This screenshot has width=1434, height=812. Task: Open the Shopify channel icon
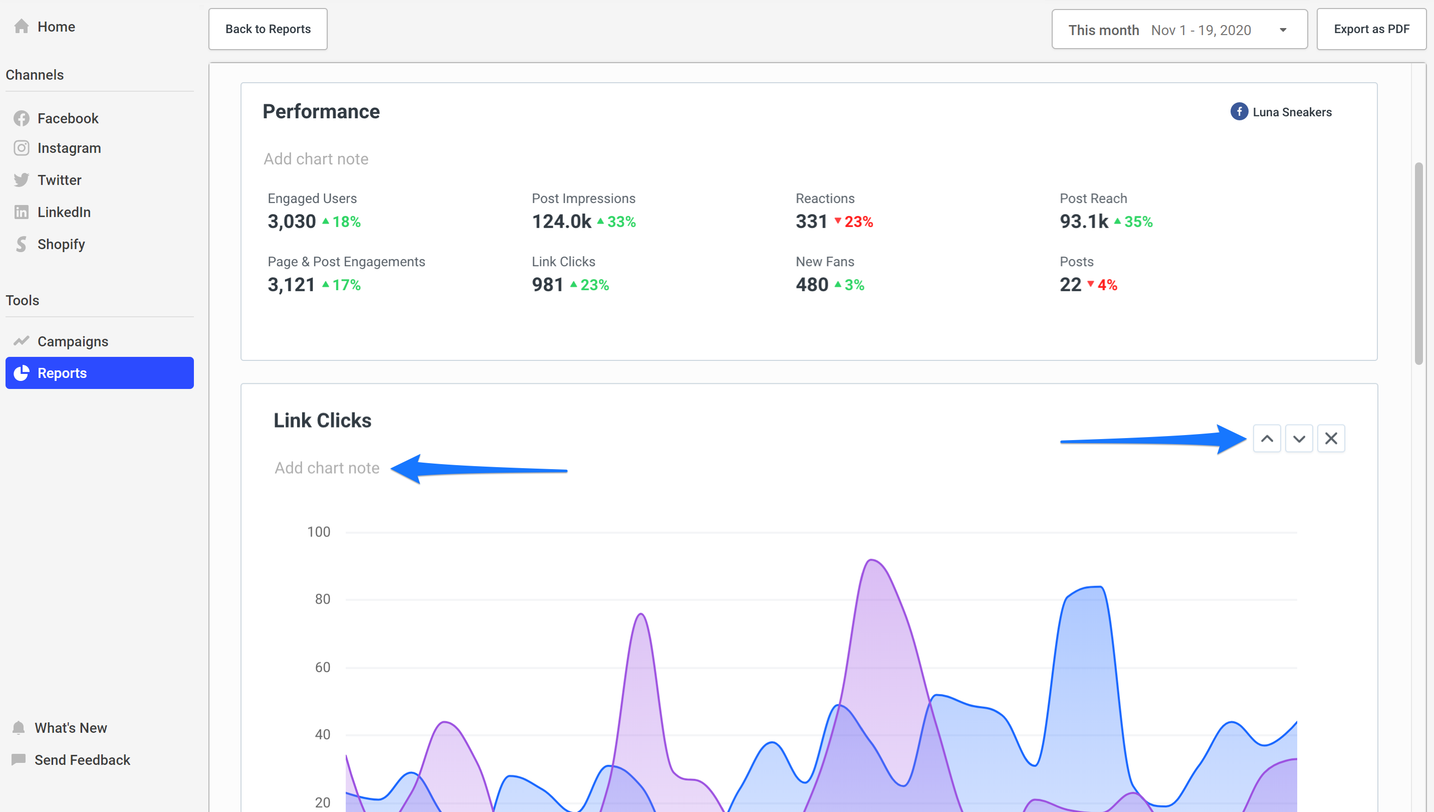pyautogui.click(x=21, y=244)
